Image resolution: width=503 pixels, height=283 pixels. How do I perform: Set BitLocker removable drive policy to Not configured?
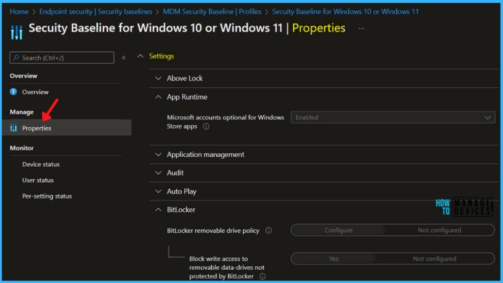click(x=439, y=230)
